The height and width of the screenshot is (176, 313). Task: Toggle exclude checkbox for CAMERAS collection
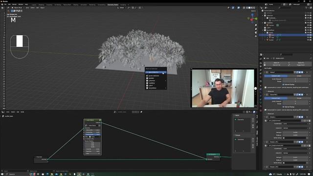coord(306,23)
